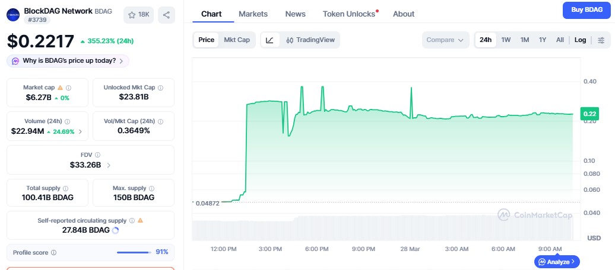The image size is (615, 270).
Task: Click the #3739 rank badge
Action: pyautogui.click(x=37, y=20)
